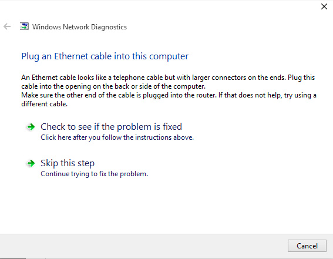
Task: Close the diagnostics window with X
Action: coord(324,6)
